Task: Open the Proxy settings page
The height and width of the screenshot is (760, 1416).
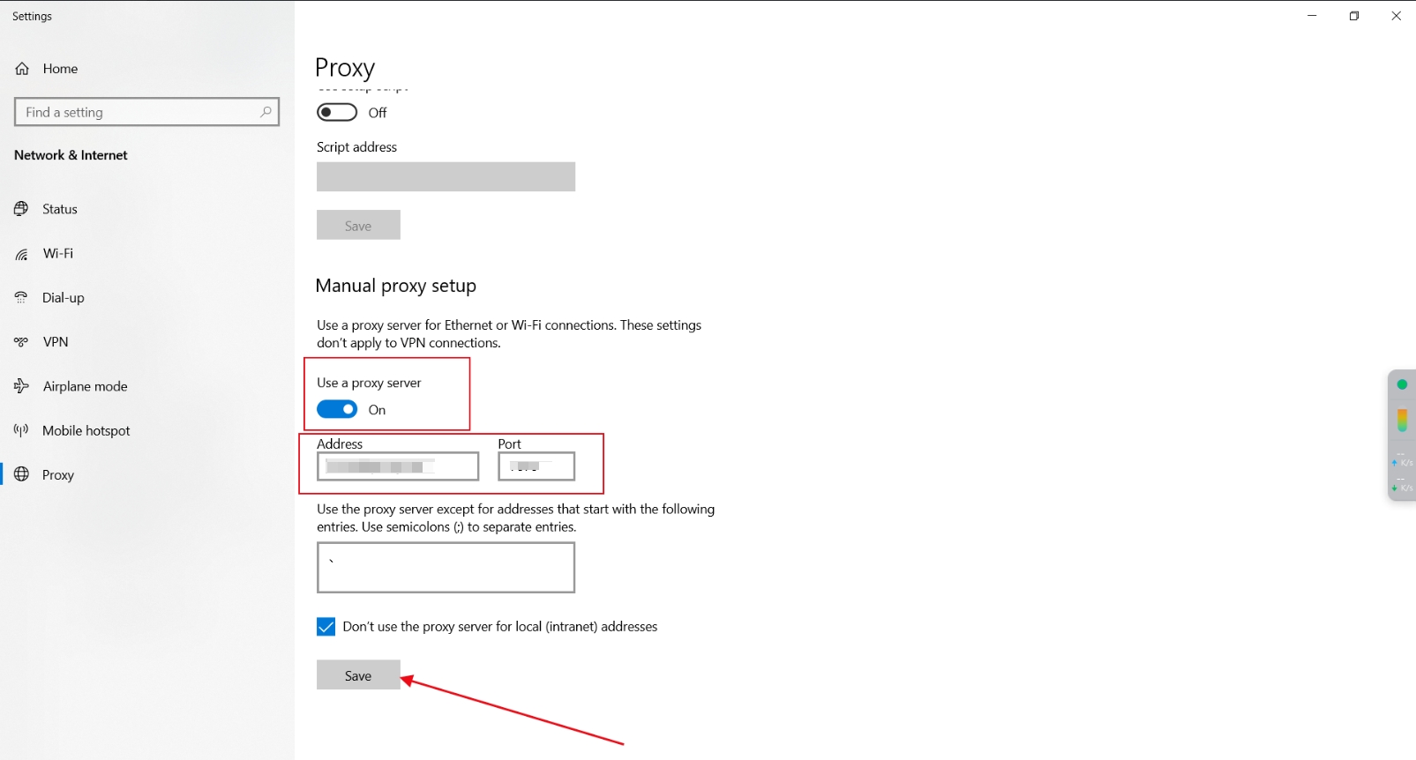Action: 57,475
